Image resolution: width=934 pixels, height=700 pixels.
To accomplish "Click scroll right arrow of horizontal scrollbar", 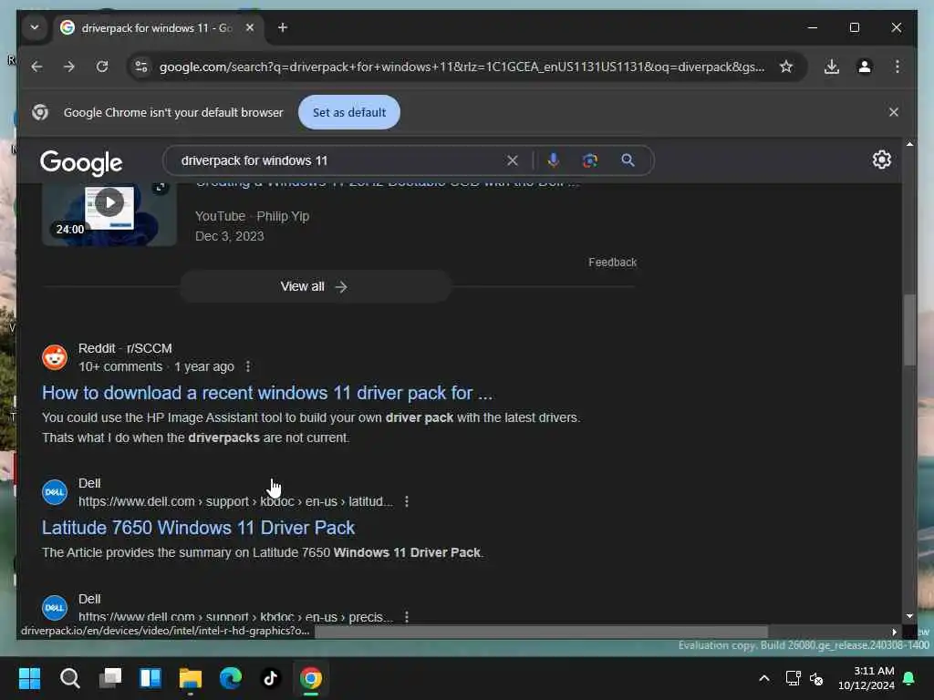I will pyautogui.click(x=894, y=633).
